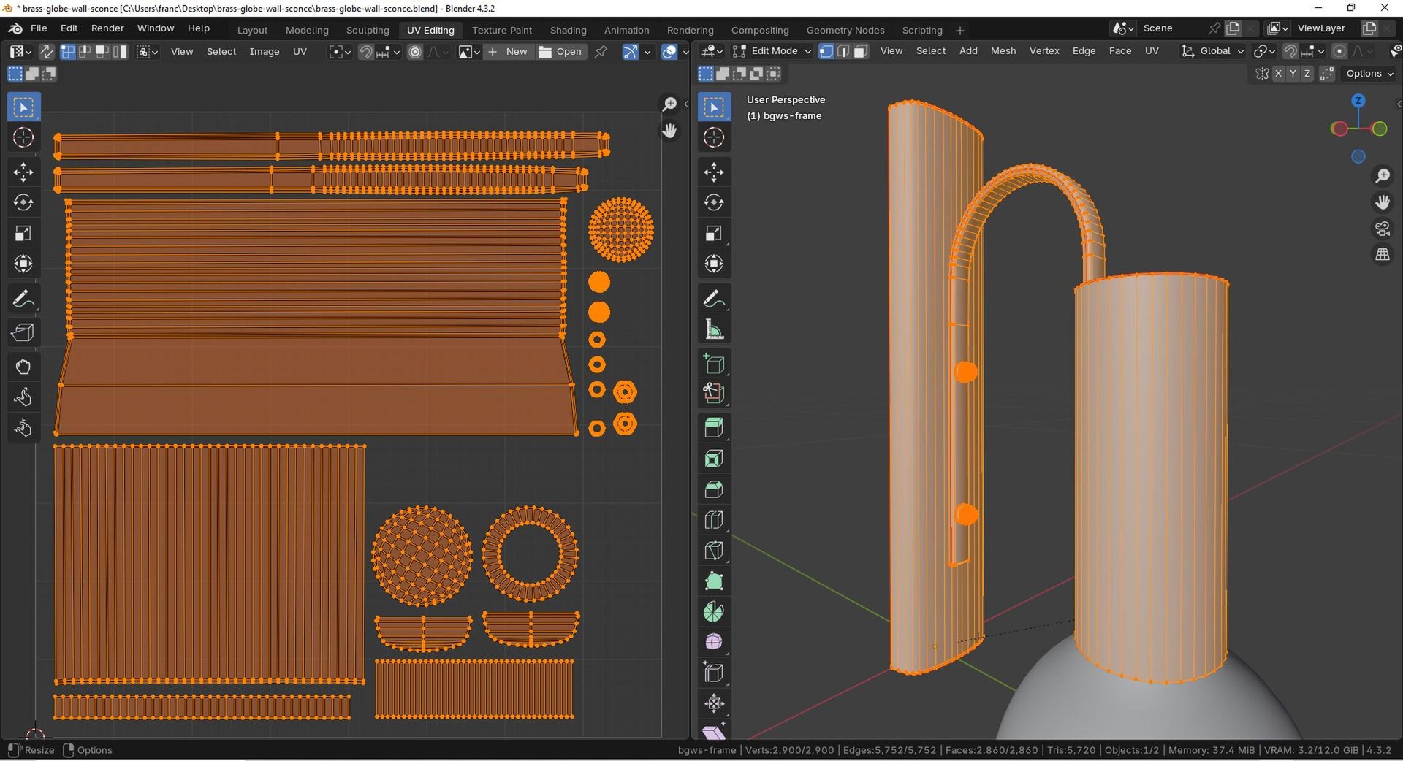Open the 3D viewport pivot point dropdown
The height and width of the screenshot is (761, 1403).
tap(1263, 51)
